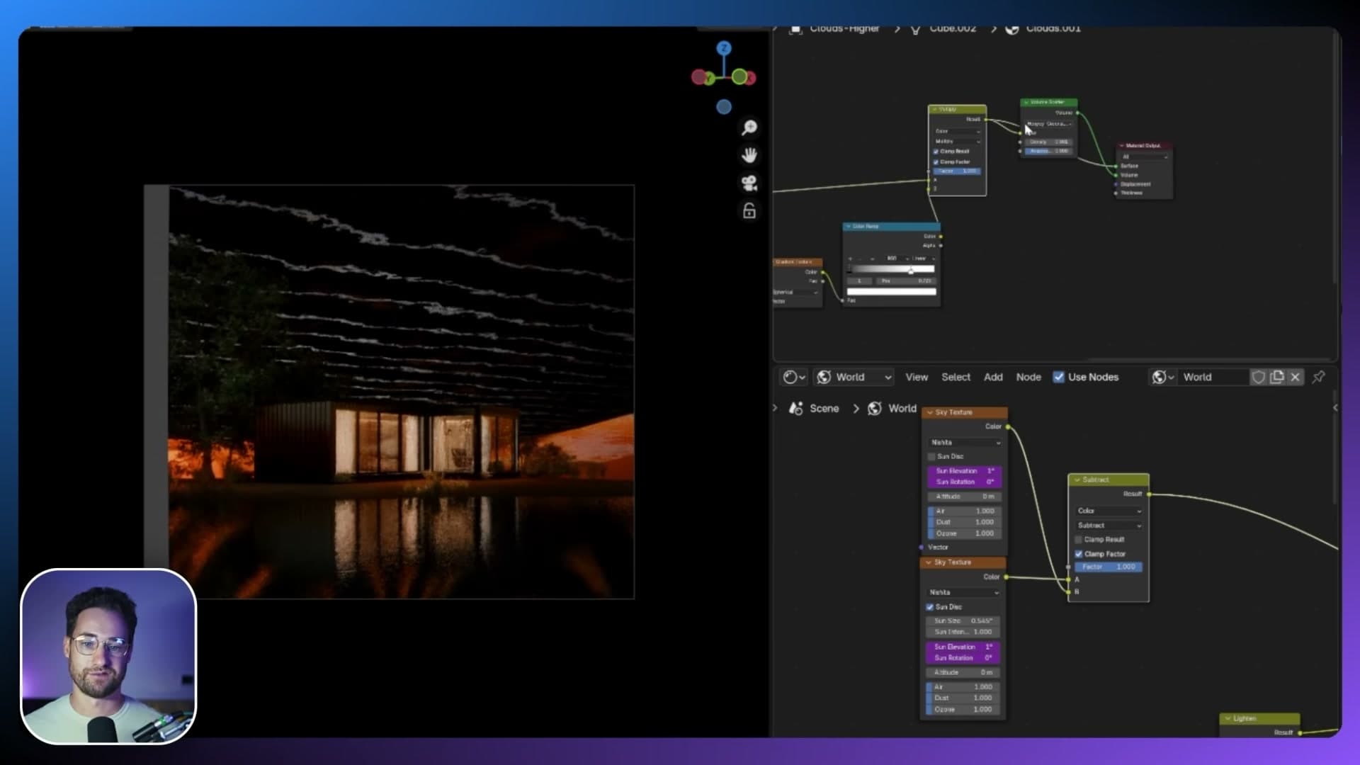Click the Vector input socket of the top Sky Texture
This screenshot has width=1360, height=765.
(922, 547)
